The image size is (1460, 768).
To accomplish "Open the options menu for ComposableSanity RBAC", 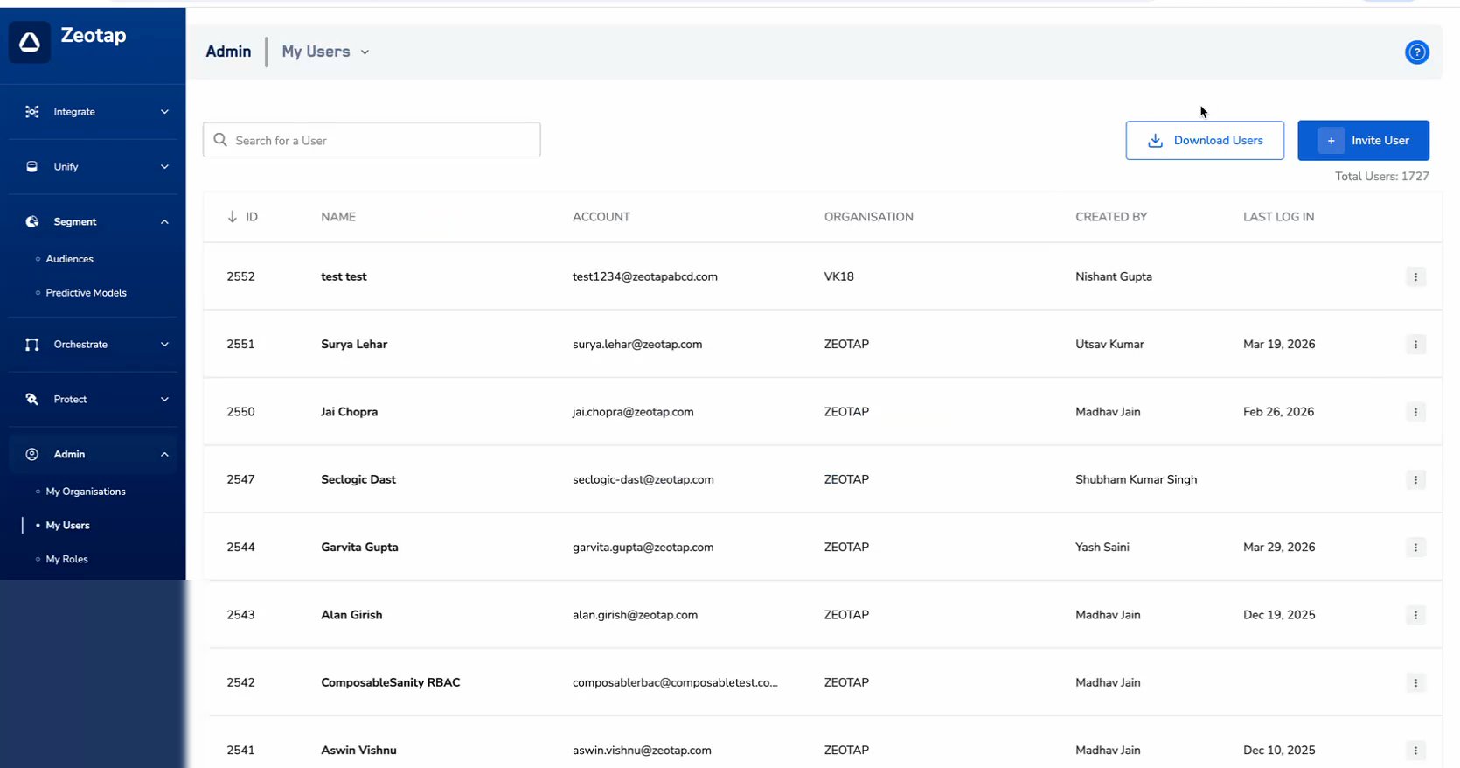I will (1415, 682).
